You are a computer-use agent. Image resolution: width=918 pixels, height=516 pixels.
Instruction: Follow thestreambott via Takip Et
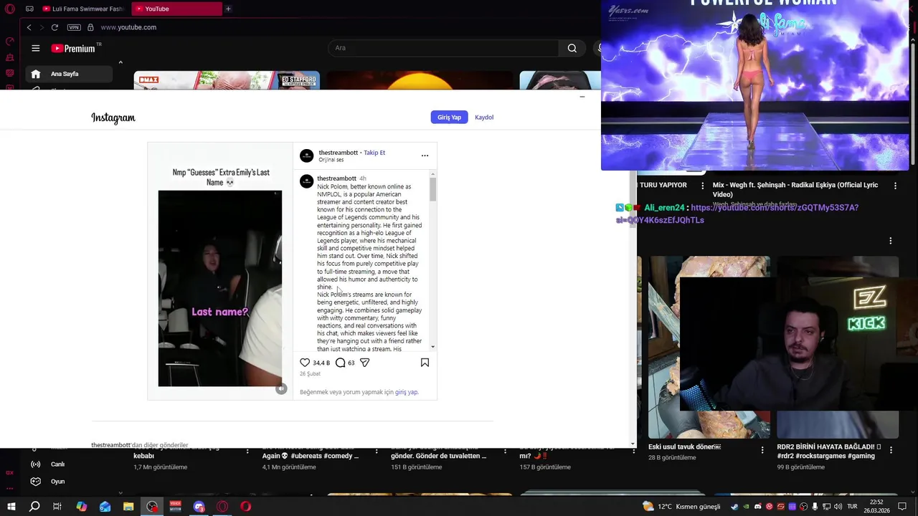point(374,153)
